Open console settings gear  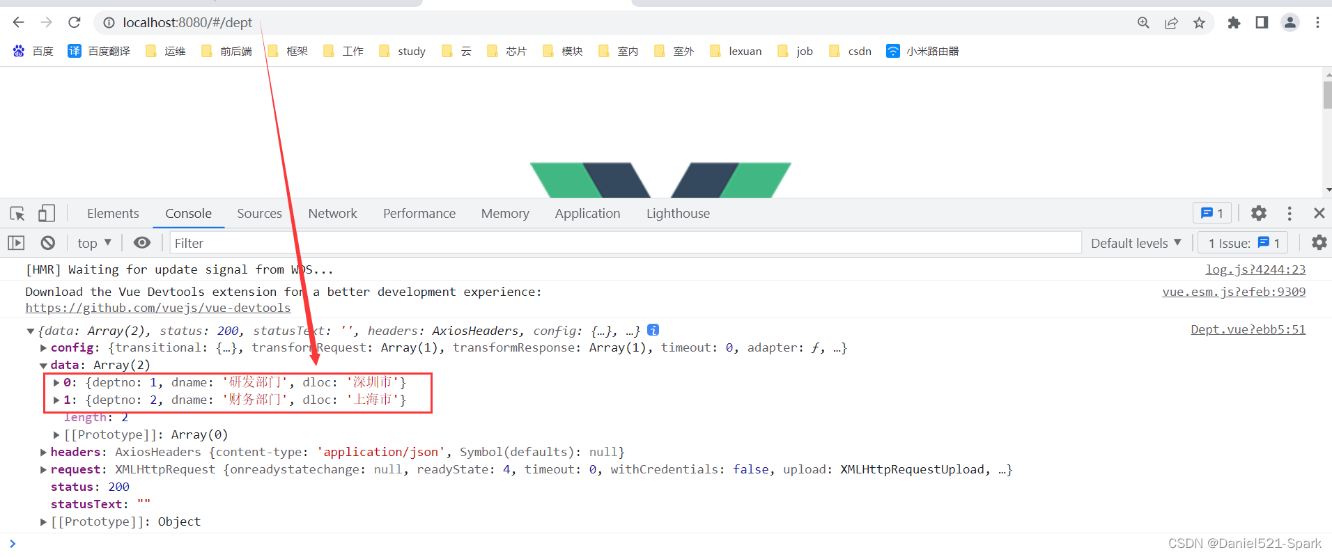(x=1319, y=242)
